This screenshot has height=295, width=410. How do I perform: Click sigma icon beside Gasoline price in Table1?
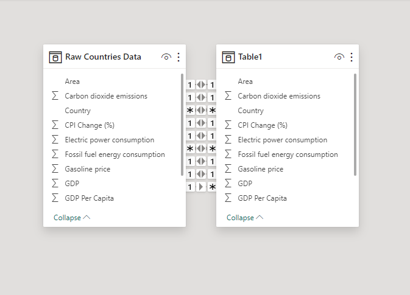[x=228, y=169]
